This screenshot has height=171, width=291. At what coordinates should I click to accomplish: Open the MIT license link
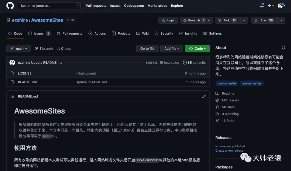click(x=227, y=100)
